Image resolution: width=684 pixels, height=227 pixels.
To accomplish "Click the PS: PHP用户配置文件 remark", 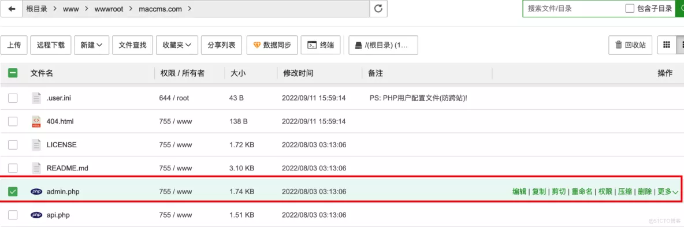I will pyautogui.click(x=418, y=98).
